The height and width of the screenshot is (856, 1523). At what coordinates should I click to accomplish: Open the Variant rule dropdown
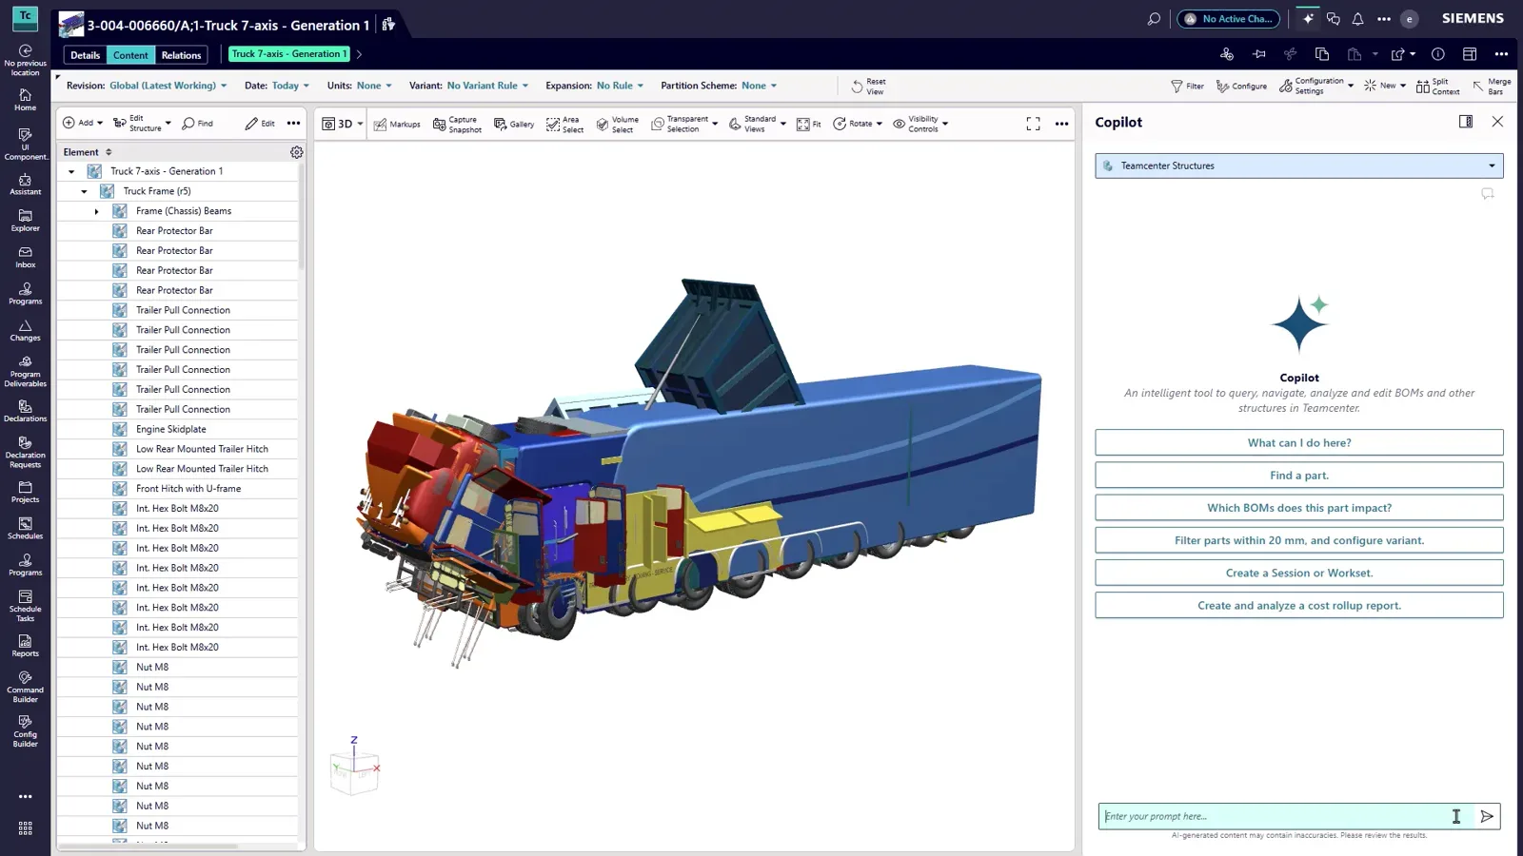point(487,86)
